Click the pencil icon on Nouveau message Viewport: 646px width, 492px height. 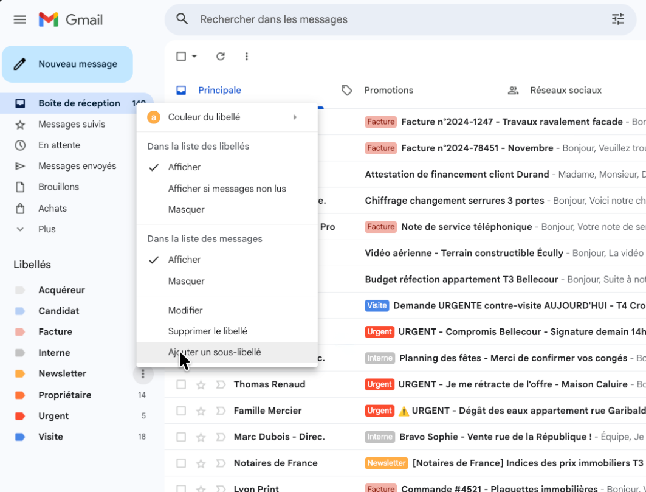(20, 64)
